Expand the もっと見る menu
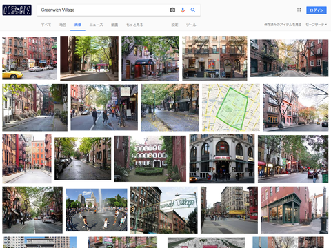This screenshot has height=248, width=331. [x=134, y=25]
